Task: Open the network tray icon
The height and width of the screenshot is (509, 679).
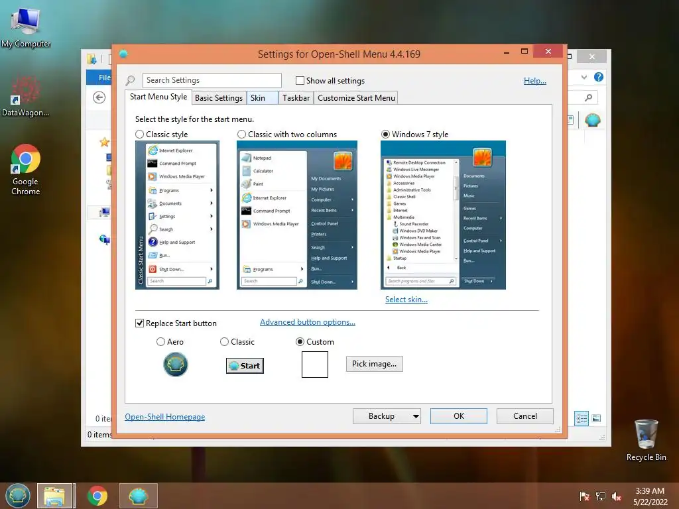Action: click(x=601, y=496)
